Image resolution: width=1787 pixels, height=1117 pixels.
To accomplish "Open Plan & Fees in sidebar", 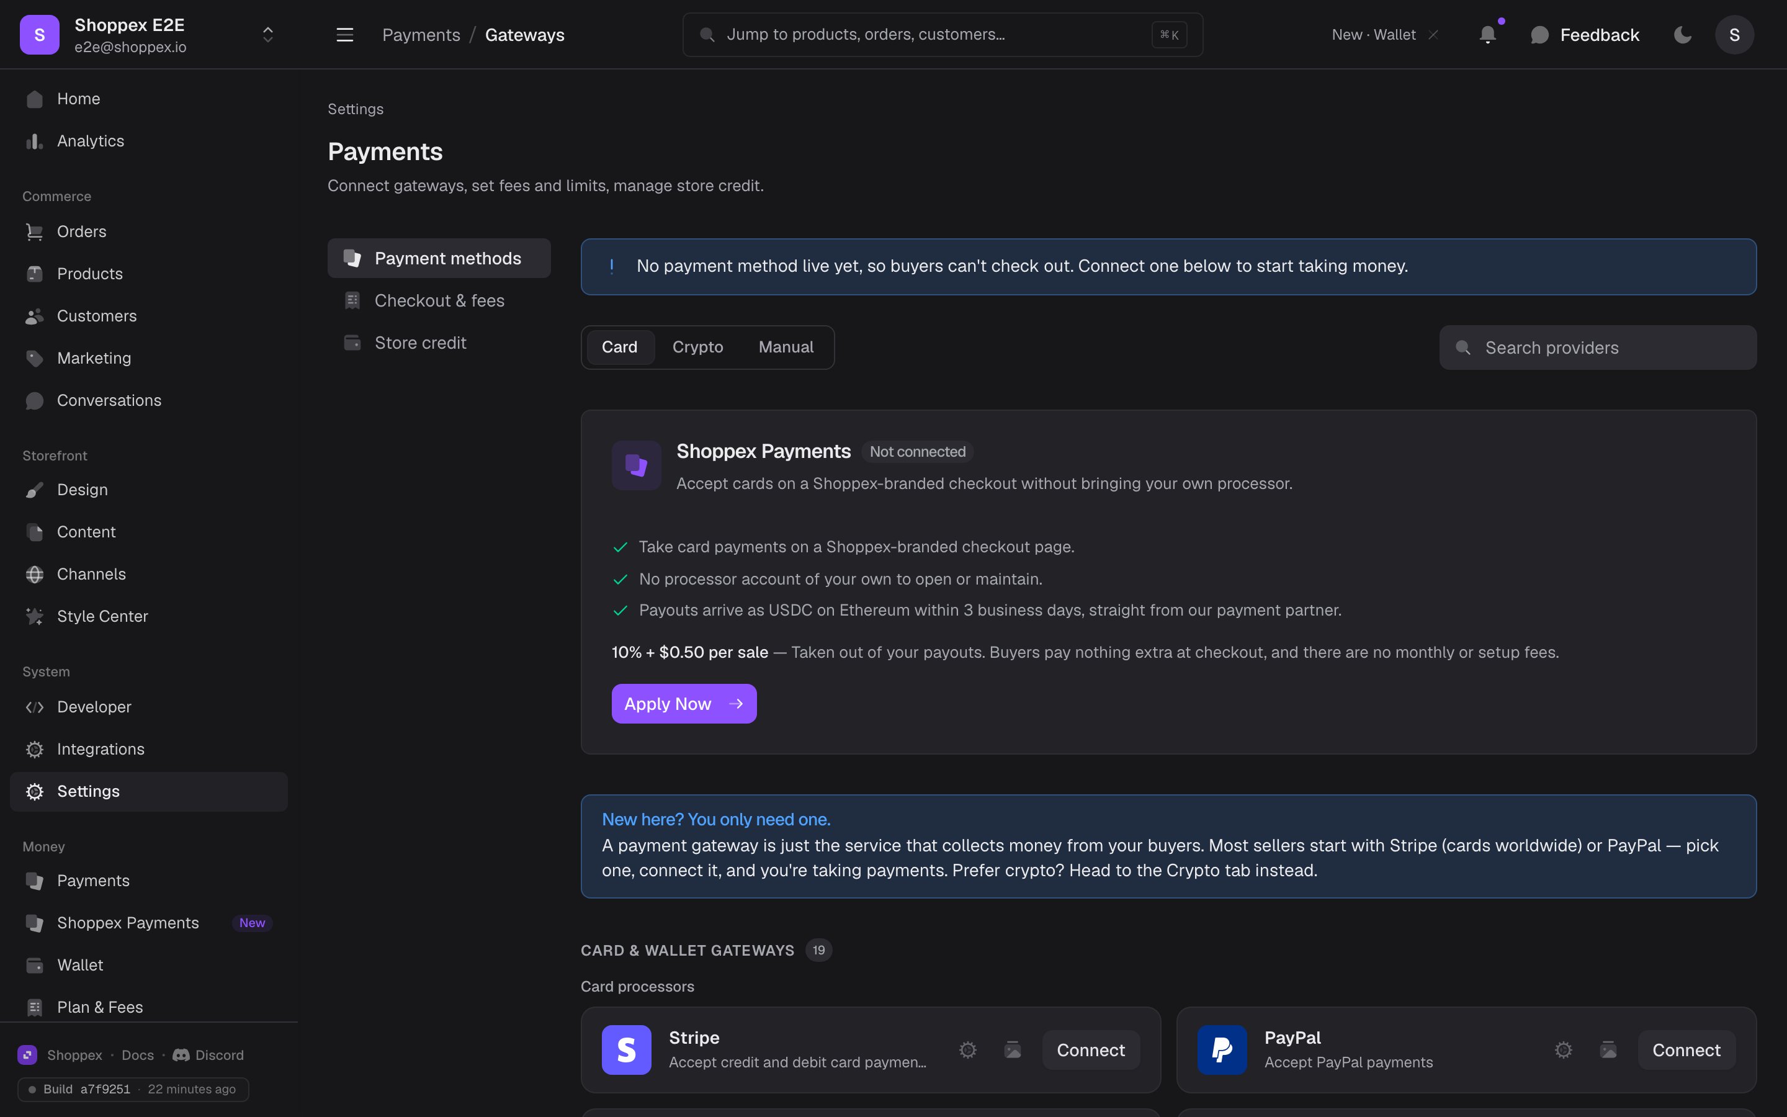I will (x=148, y=1007).
